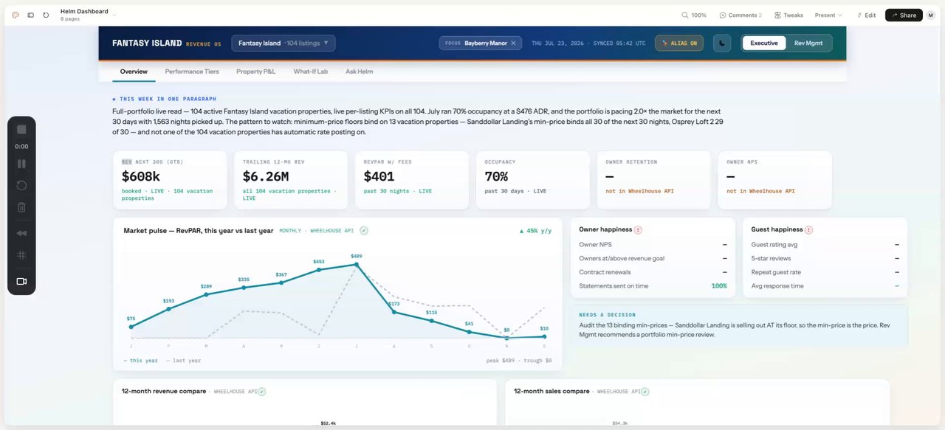Screen dimensions: 945x430
Task: Switch to Rev Mgmt view
Action: tap(808, 43)
